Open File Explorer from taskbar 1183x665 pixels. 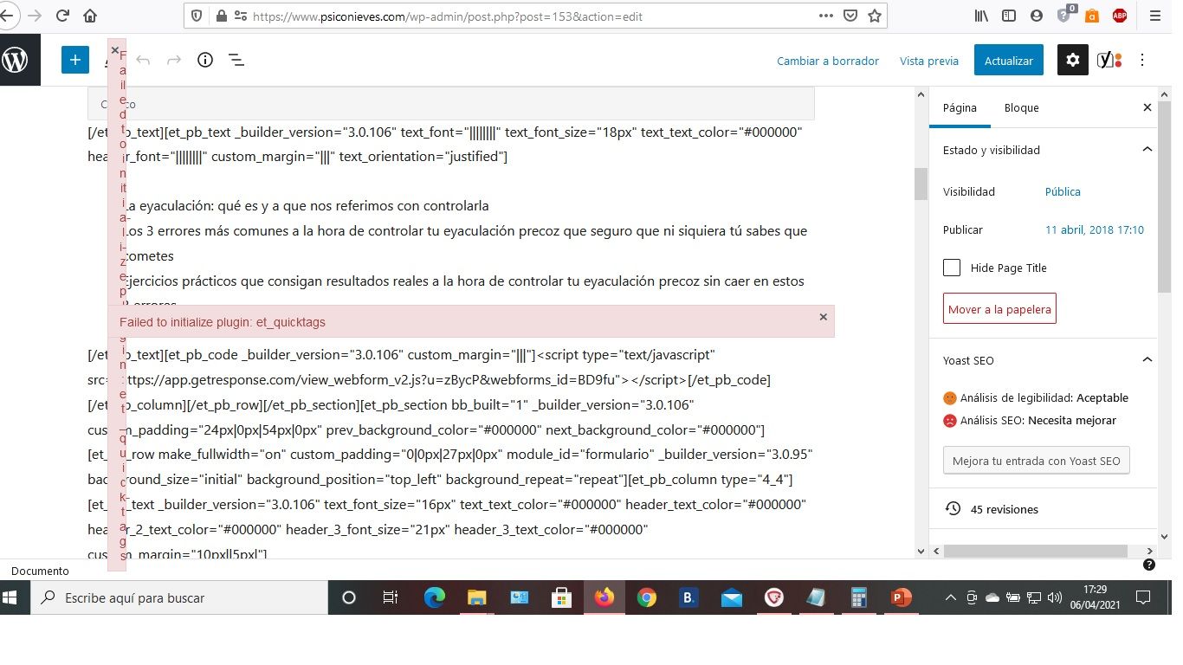[x=476, y=597]
